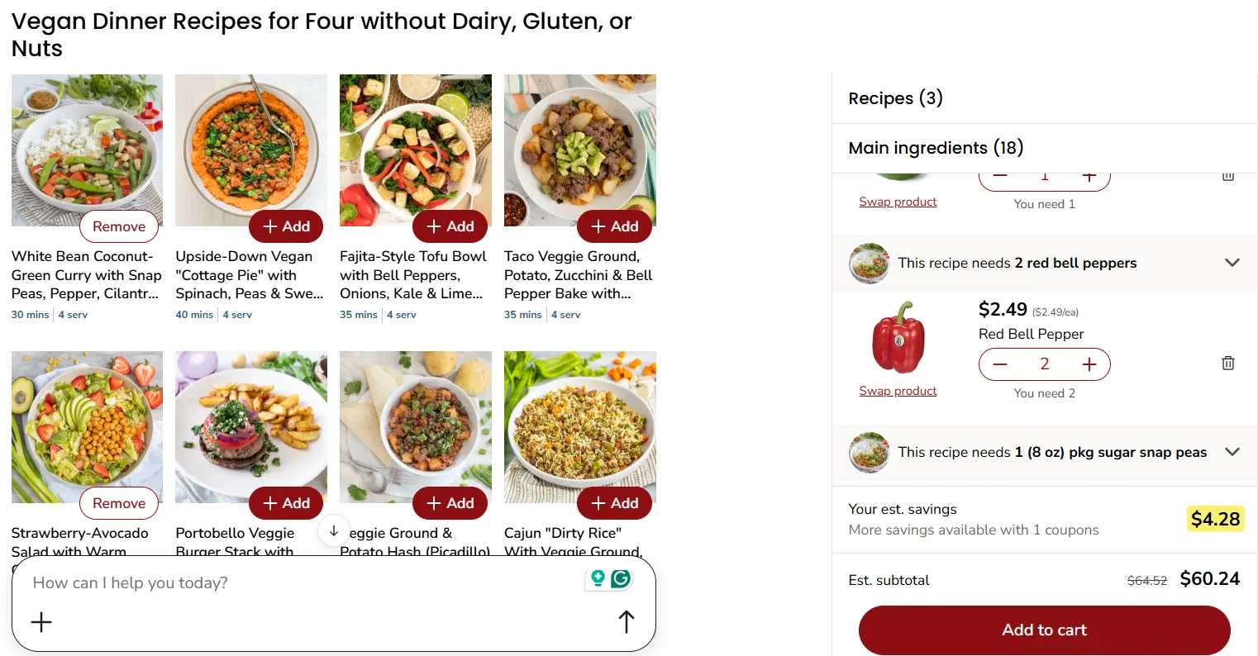Image resolution: width=1258 pixels, height=656 pixels.
Task: Send a message with the up arrow icon
Action: click(x=626, y=620)
